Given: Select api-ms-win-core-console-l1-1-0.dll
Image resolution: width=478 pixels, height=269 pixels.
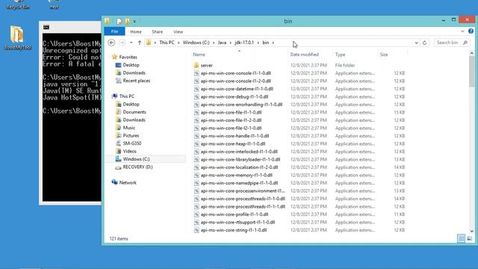Looking at the screenshot, I should click(236, 73).
